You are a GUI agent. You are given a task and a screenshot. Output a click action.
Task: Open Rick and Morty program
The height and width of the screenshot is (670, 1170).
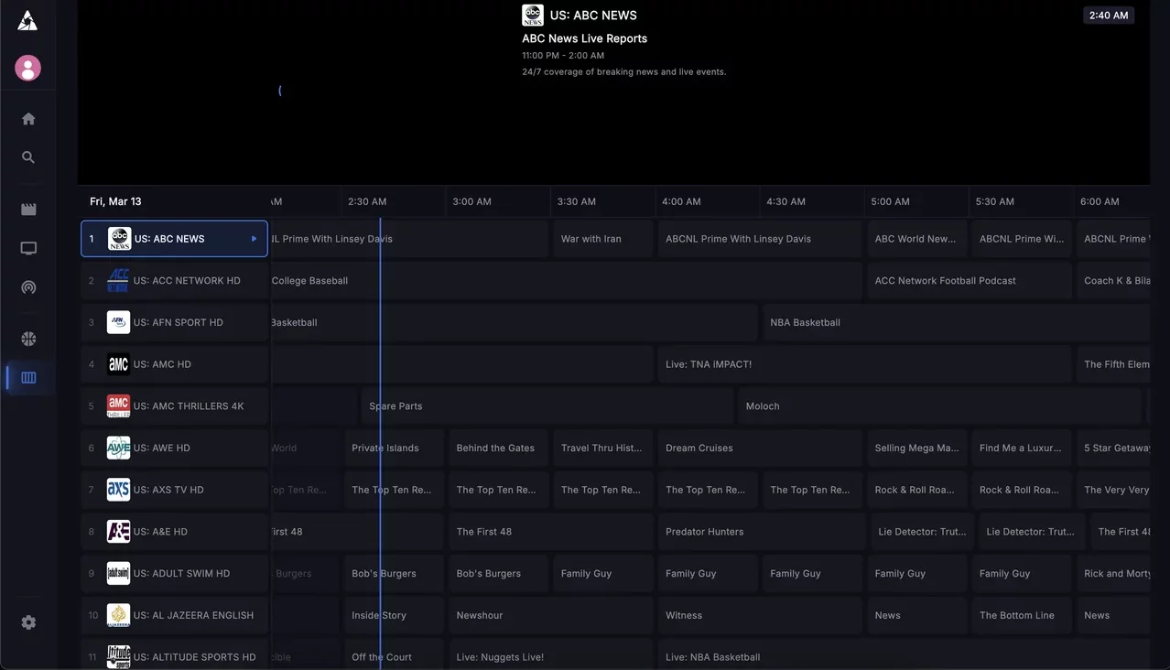[1113, 574]
